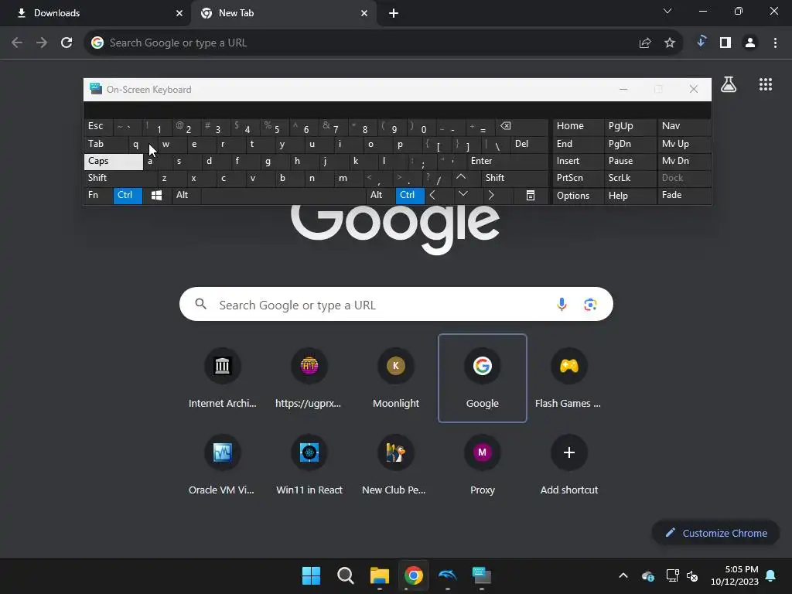Click the Enter key on keyboard

pyautogui.click(x=507, y=161)
